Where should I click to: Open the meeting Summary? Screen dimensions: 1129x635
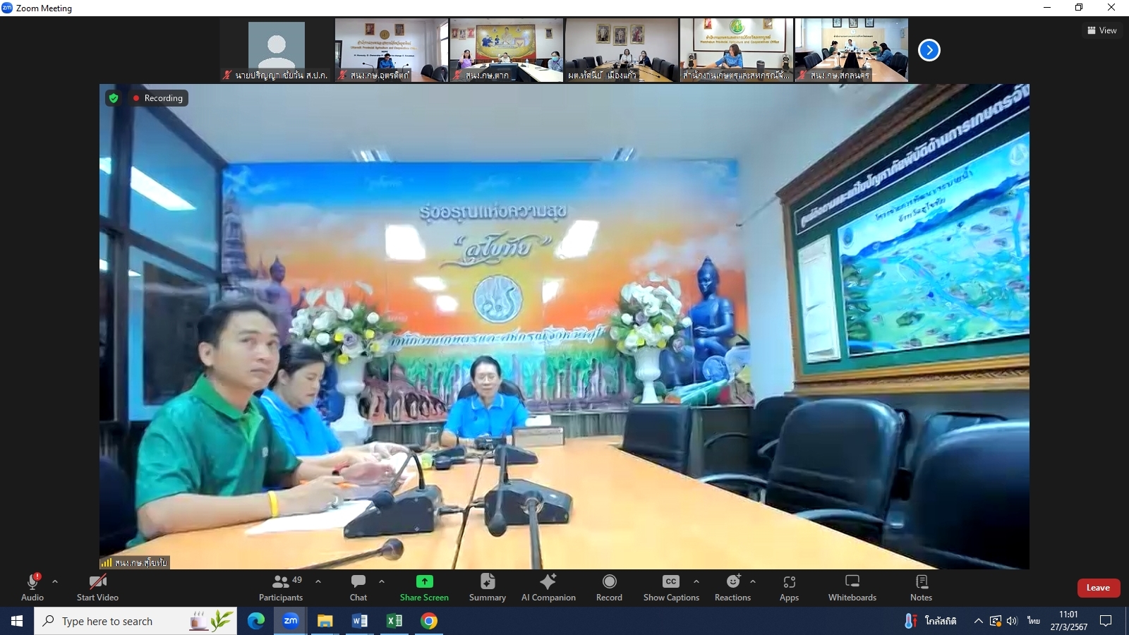[x=488, y=588]
